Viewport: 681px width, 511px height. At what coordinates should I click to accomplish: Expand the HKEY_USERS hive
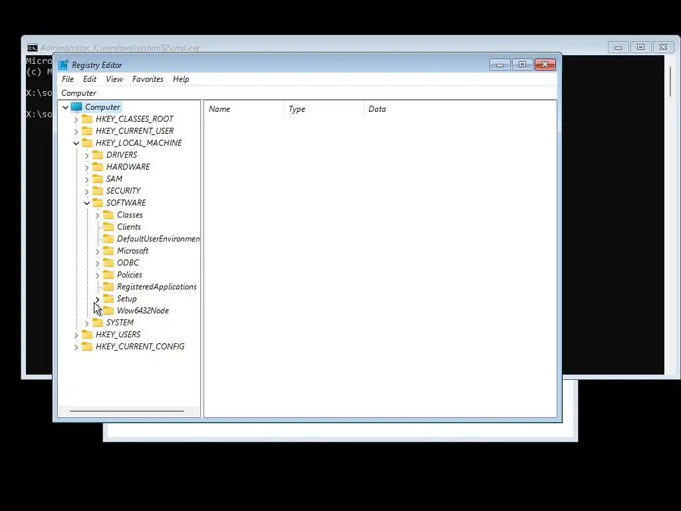[76, 335]
